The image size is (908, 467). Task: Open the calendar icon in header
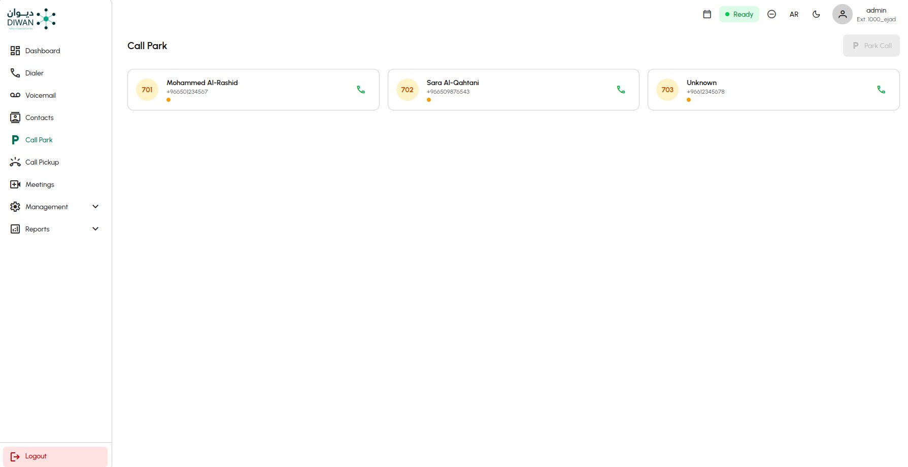707,14
